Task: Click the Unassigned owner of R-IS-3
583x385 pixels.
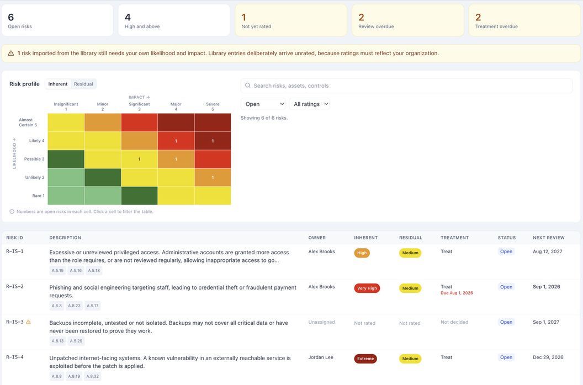Action: (321, 322)
